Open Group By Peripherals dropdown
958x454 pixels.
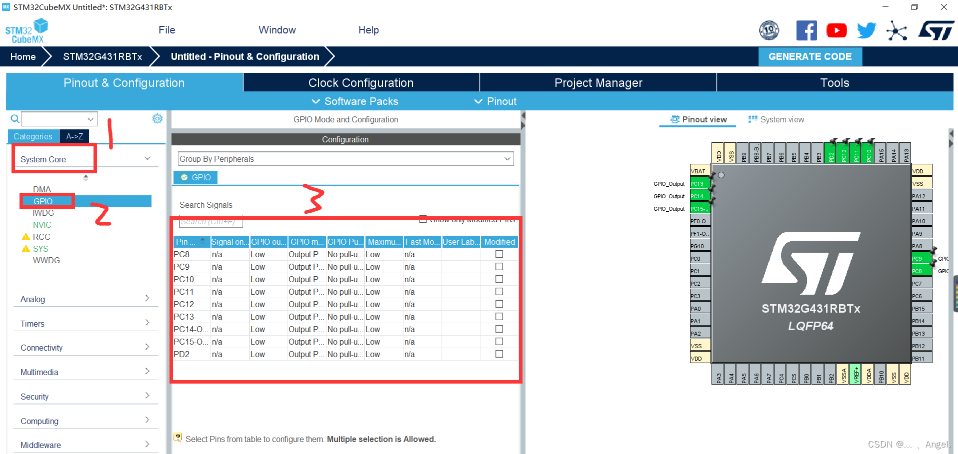(345, 159)
